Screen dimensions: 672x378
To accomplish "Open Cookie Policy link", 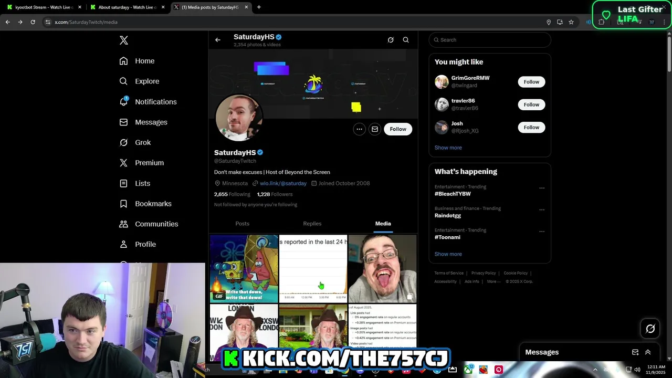I will click(516, 273).
